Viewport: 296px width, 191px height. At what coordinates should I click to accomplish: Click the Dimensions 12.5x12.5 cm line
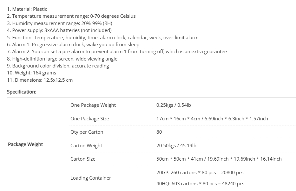point(40,80)
